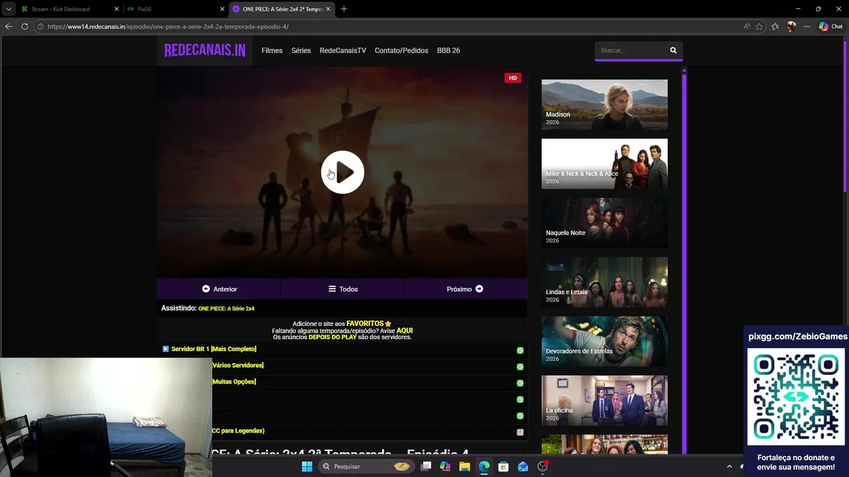Go to the Próximo episode
The image size is (849, 477).
(x=465, y=289)
